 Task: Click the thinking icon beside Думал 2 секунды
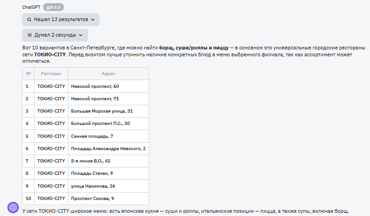29,35
